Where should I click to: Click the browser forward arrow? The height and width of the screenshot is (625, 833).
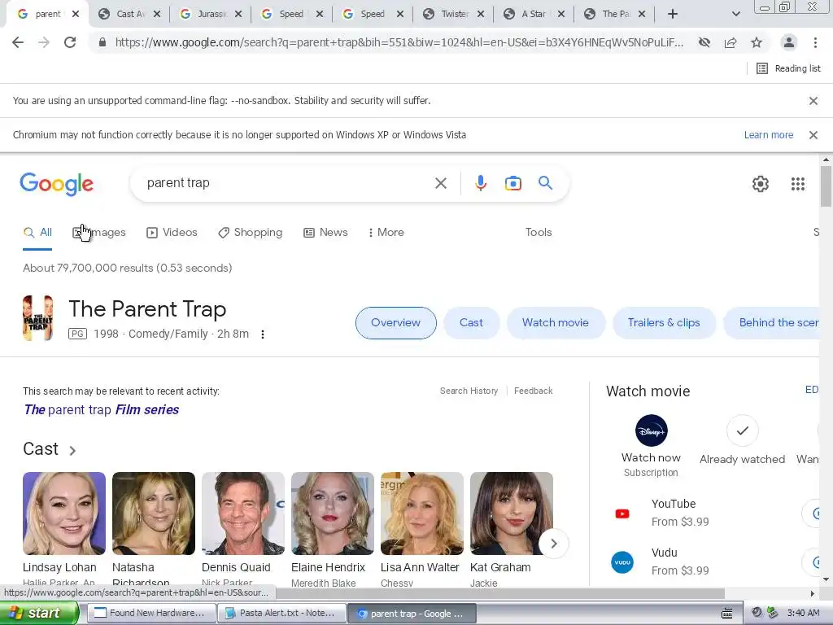[x=44, y=42]
